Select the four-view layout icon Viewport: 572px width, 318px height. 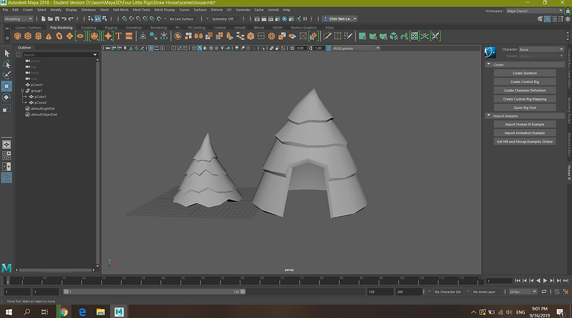[x=6, y=156]
